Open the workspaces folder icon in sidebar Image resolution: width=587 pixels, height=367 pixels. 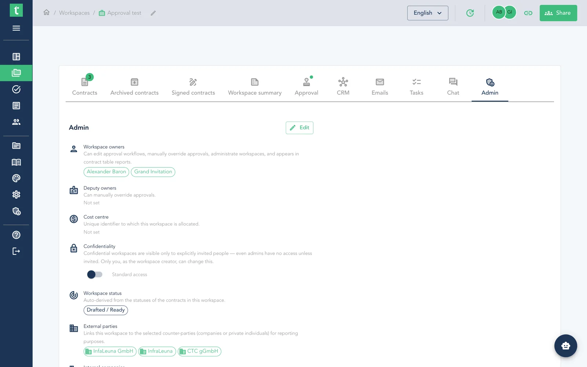pyautogui.click(x=16, y=73)
